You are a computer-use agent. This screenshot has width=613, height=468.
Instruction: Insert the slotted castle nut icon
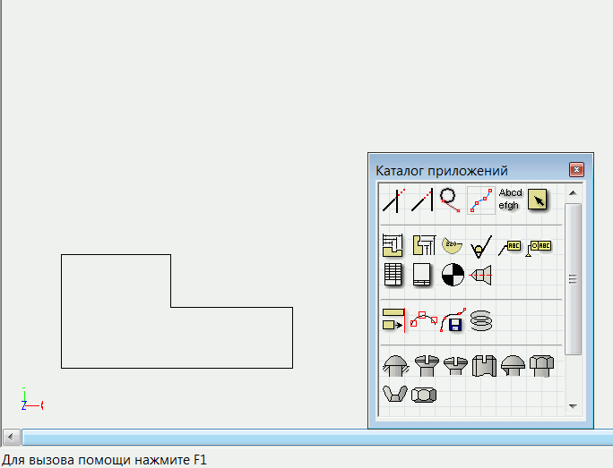484,366
